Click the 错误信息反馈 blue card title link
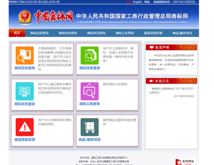The width and height of the screenshot is (214, 165). click(x=25, y=139)
